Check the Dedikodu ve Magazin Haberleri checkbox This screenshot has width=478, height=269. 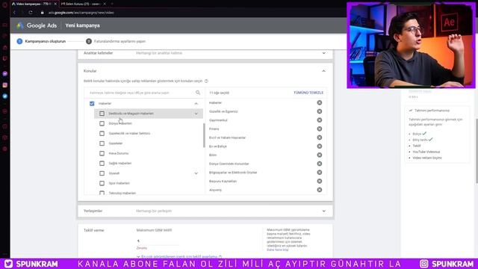[x=102, y=114]
